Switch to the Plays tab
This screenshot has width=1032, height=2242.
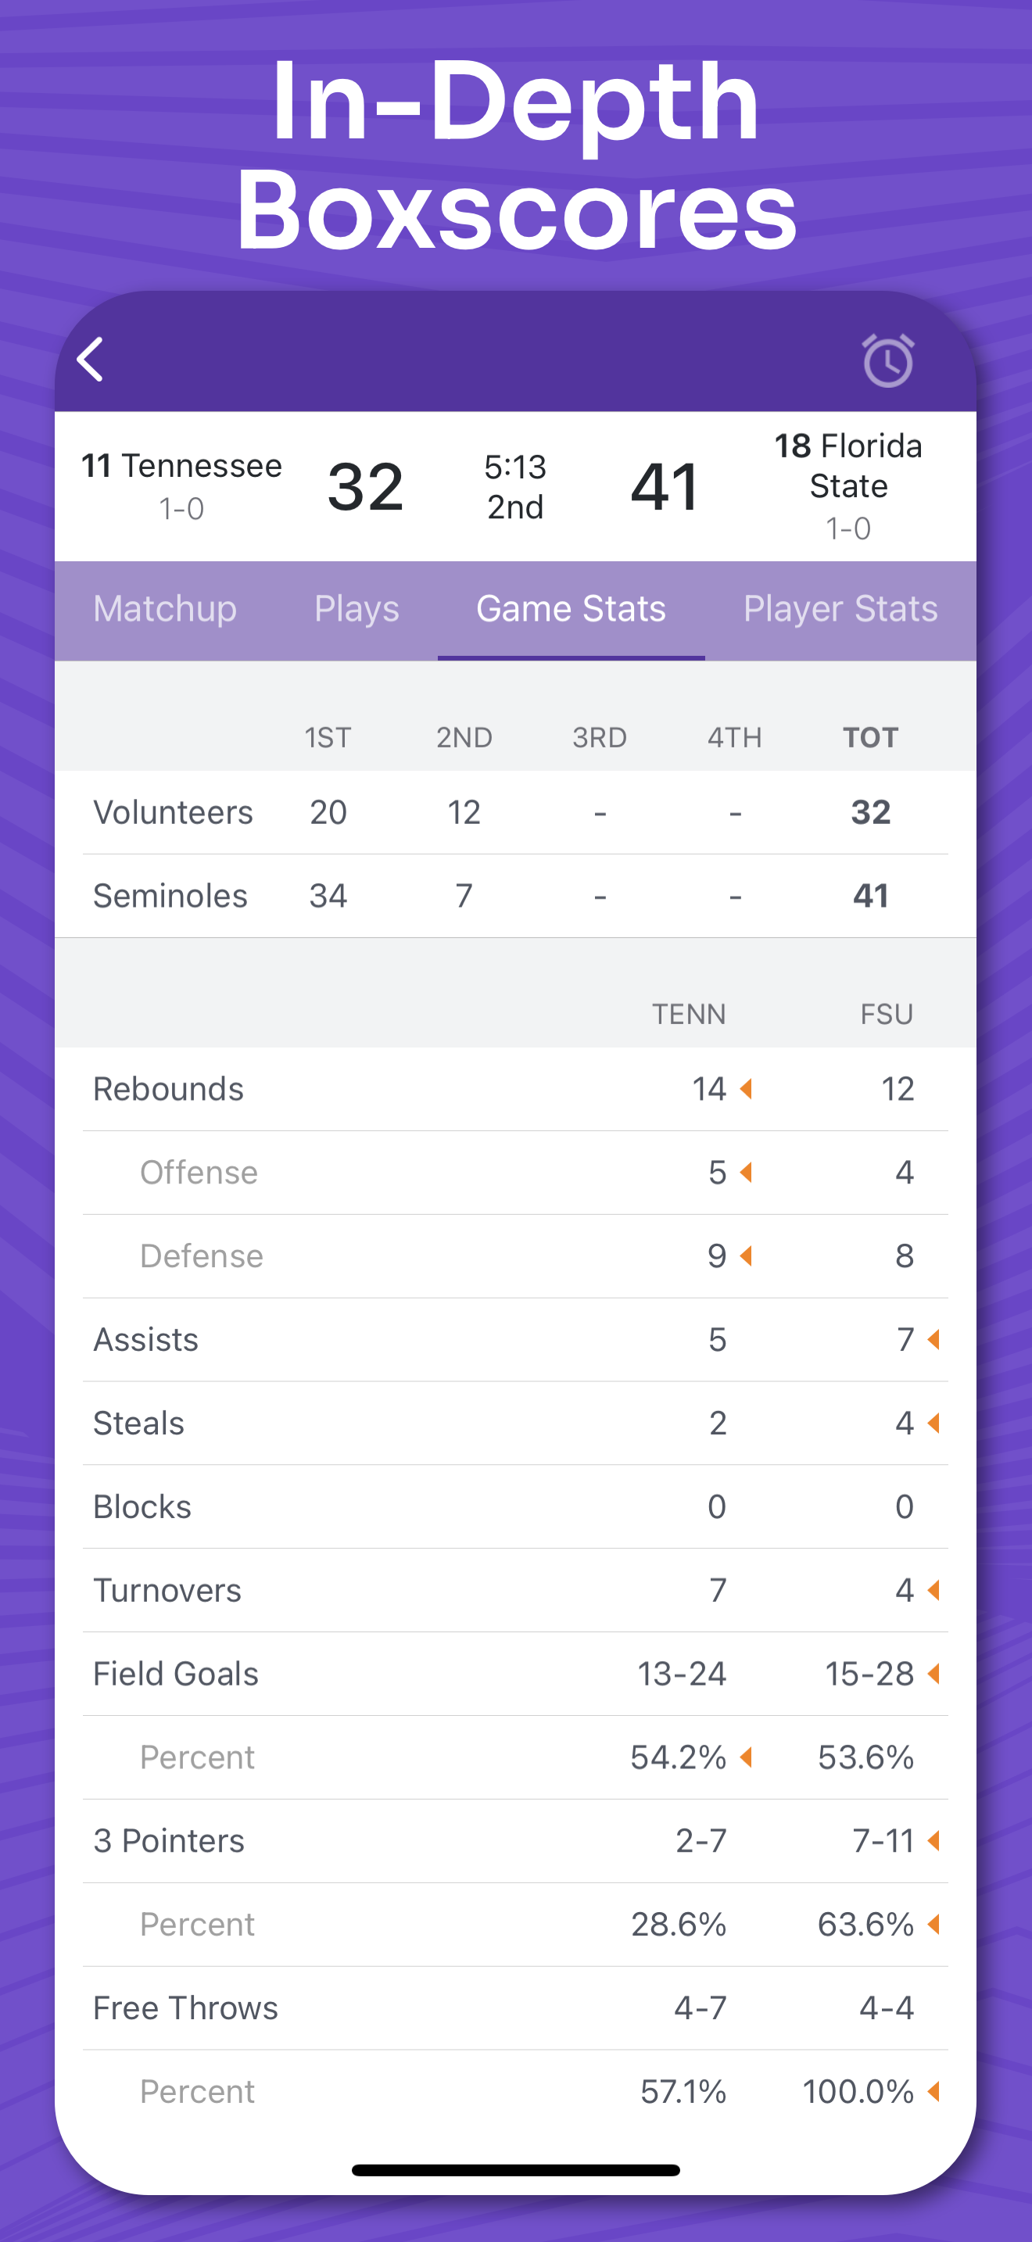(x=357, y=609)
